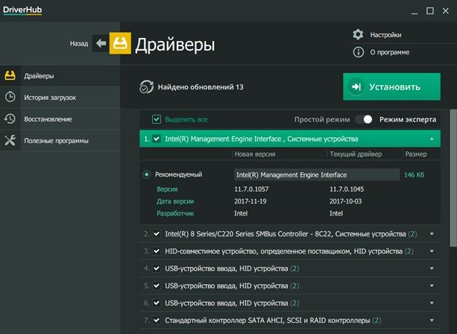
Task: Open Полезные программы in the sidebar
Action: click(x=60, y=140)
